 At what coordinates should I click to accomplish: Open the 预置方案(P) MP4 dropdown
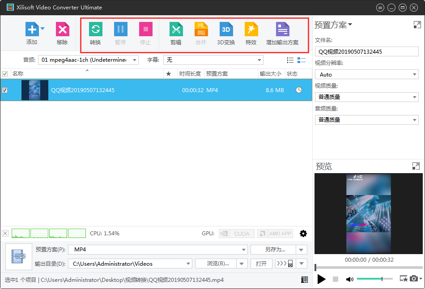(158, 250)
